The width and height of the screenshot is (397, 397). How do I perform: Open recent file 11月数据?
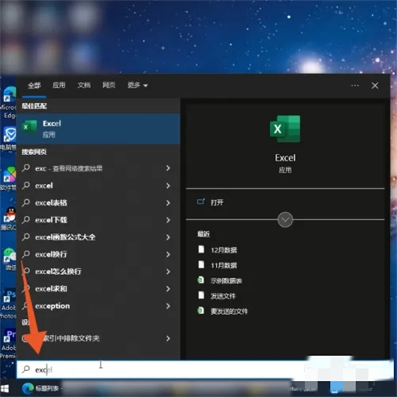pos(224,266)
